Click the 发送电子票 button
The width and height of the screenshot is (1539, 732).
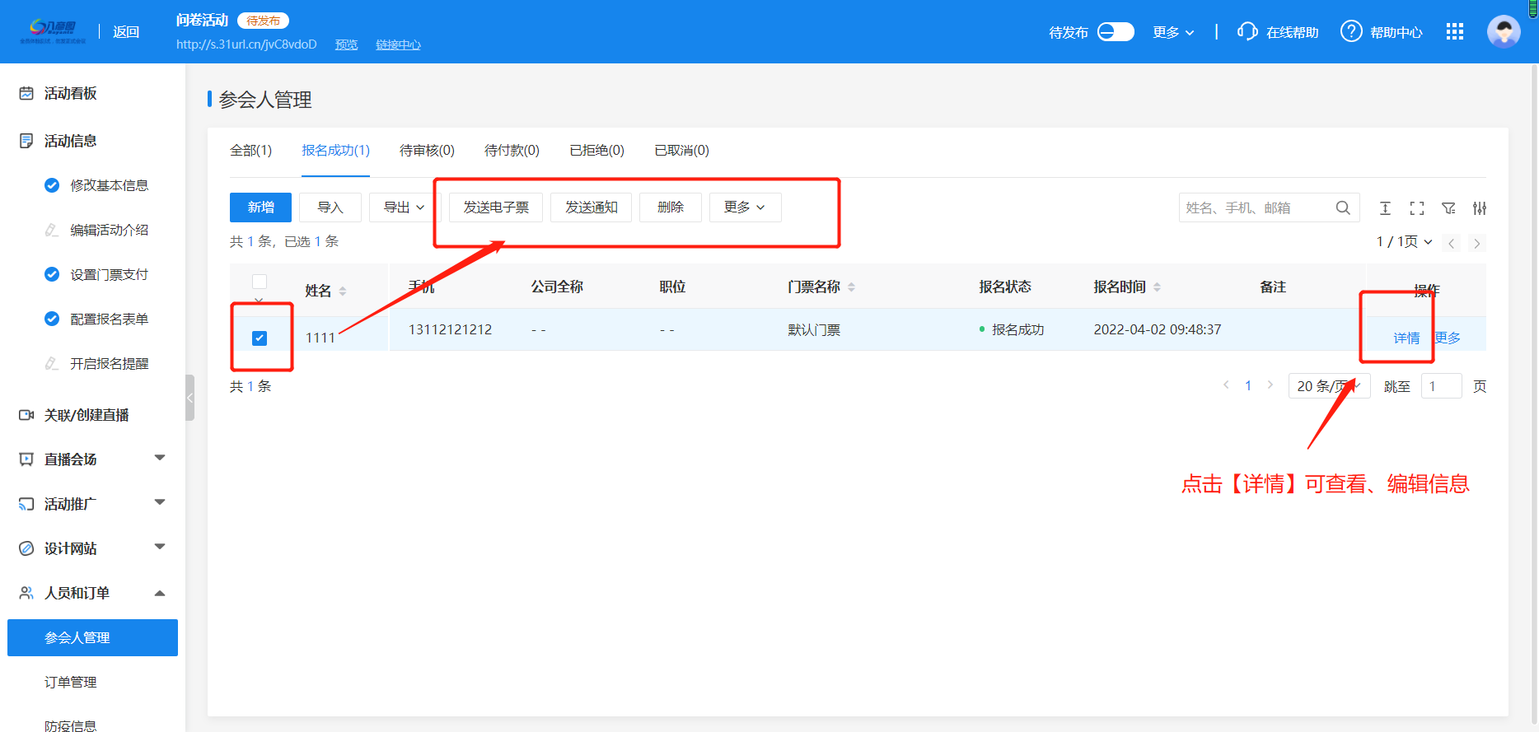click(496, 207)
